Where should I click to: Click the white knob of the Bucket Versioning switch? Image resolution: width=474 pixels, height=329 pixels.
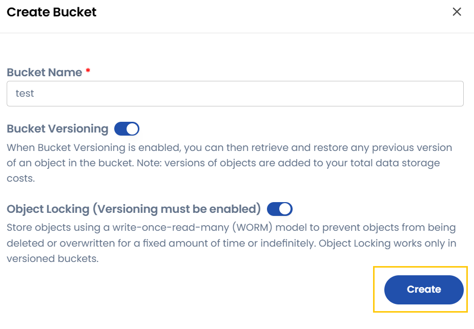(132, 128)
